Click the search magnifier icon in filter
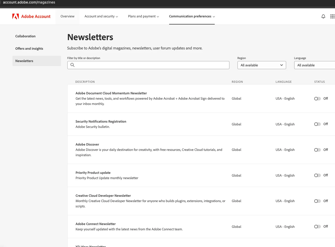Screen dimensions: 335x247 (72, 65)
